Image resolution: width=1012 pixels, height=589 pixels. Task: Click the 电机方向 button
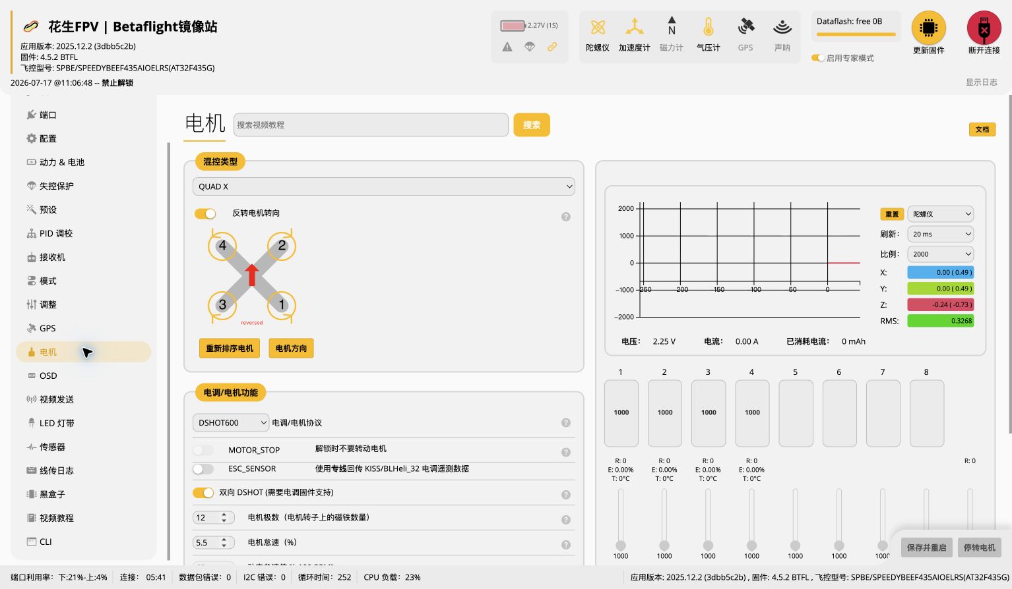tap(291, 349)
